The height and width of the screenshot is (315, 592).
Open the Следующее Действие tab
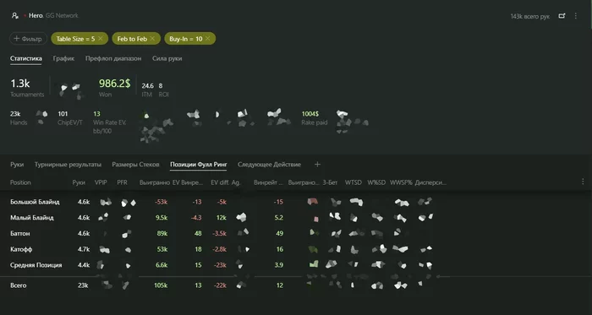[x=269, y=165]
